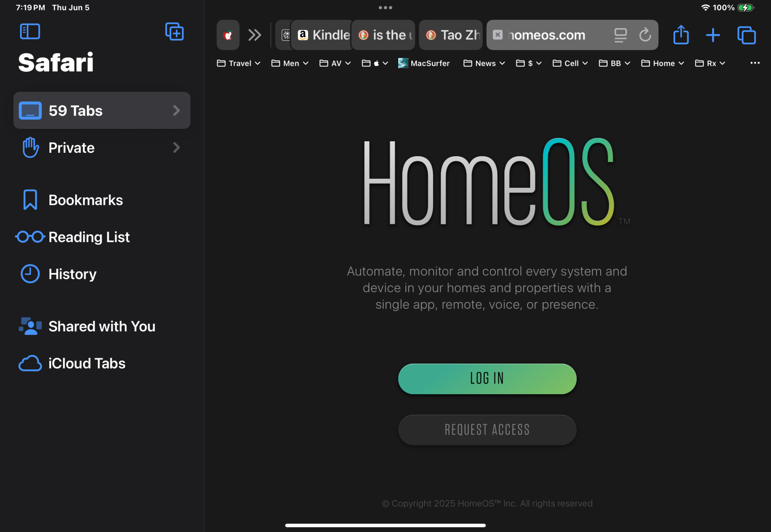The width and height of the screenshot is (771, 532).
Task: Tap the Share icon in the toolbar
Action: [681, 35]
